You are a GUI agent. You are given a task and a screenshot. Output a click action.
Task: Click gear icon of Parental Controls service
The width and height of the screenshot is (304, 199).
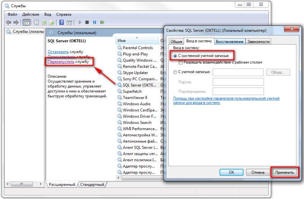coord(119,48)
